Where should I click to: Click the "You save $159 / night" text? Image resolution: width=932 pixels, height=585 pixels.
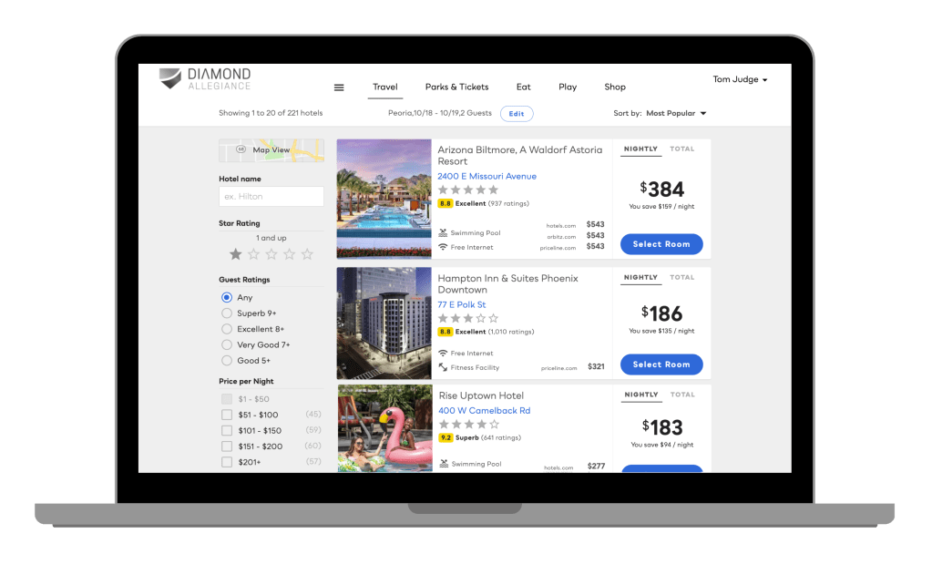pos(661,207)
